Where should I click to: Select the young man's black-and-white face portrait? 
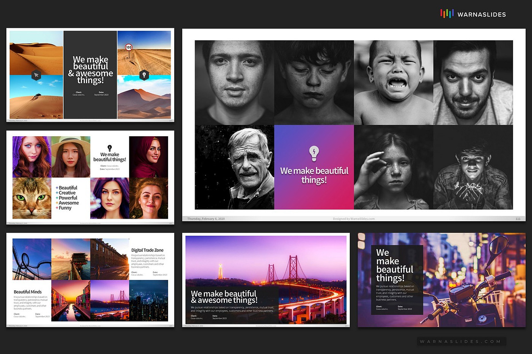[x=235, y=83]
